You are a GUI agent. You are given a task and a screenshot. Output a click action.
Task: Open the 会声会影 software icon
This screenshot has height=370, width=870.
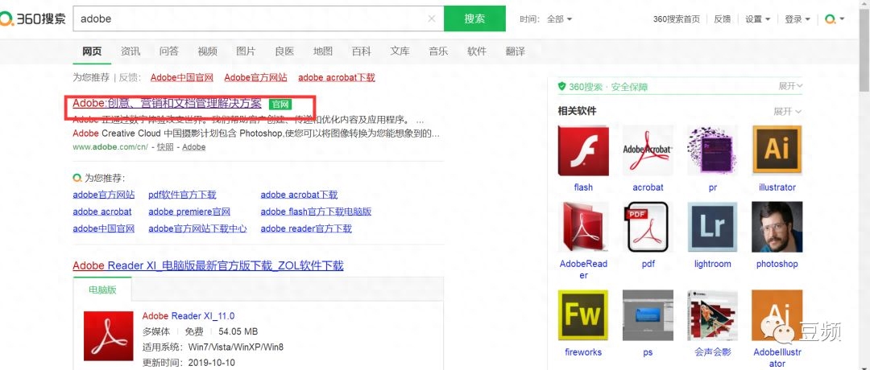click(712, 315)
